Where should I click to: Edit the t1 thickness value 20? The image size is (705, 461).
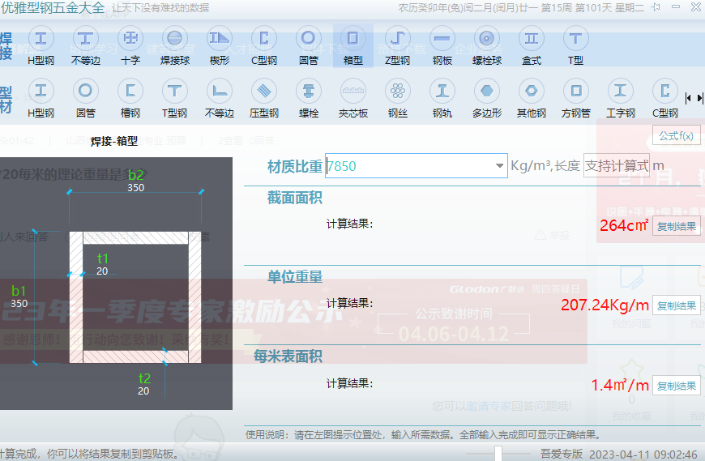[x=102, y=271]
